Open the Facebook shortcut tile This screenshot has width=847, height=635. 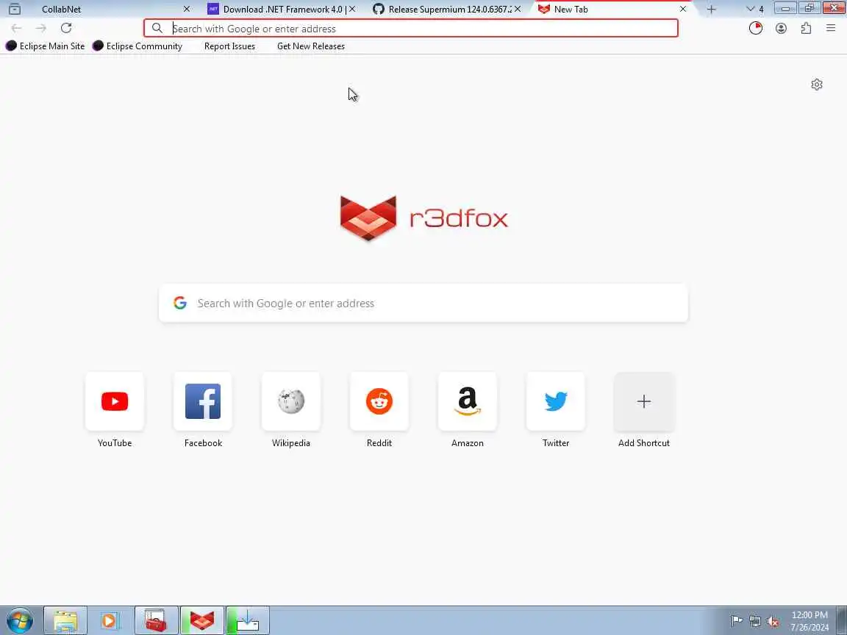[203, 401]
